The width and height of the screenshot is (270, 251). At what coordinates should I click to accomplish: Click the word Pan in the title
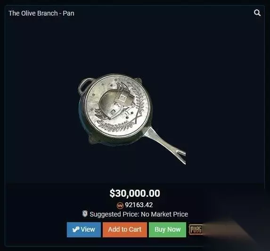68,13
